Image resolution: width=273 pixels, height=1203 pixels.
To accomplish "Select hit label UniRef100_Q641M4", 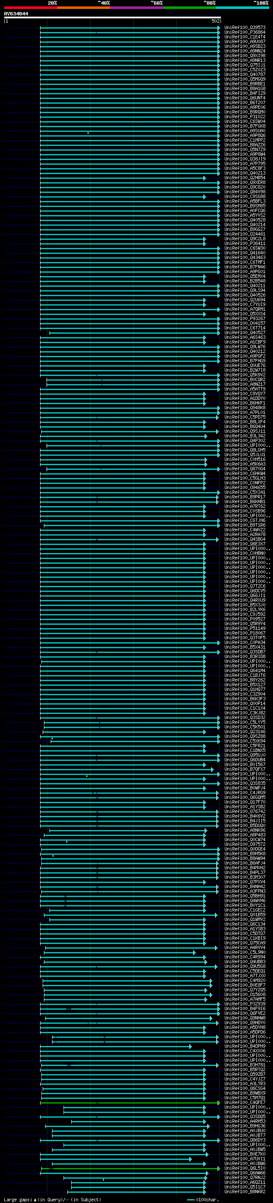I will point(245,670).
